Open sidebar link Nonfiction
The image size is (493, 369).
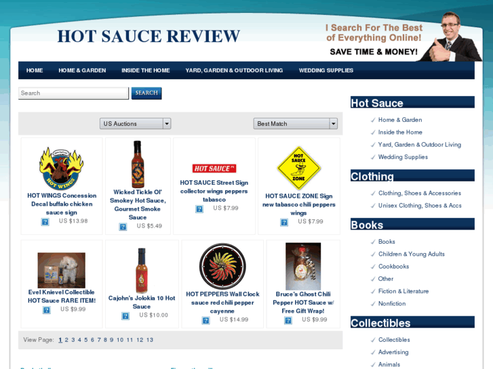tap(392, 304)
